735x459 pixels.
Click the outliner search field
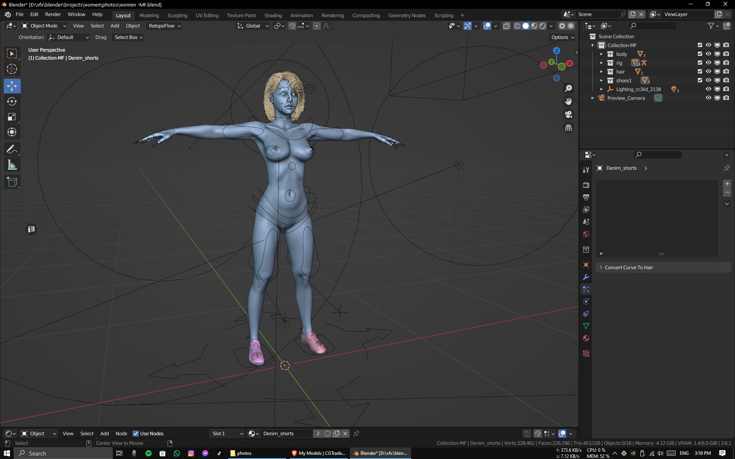pos(652,26)
